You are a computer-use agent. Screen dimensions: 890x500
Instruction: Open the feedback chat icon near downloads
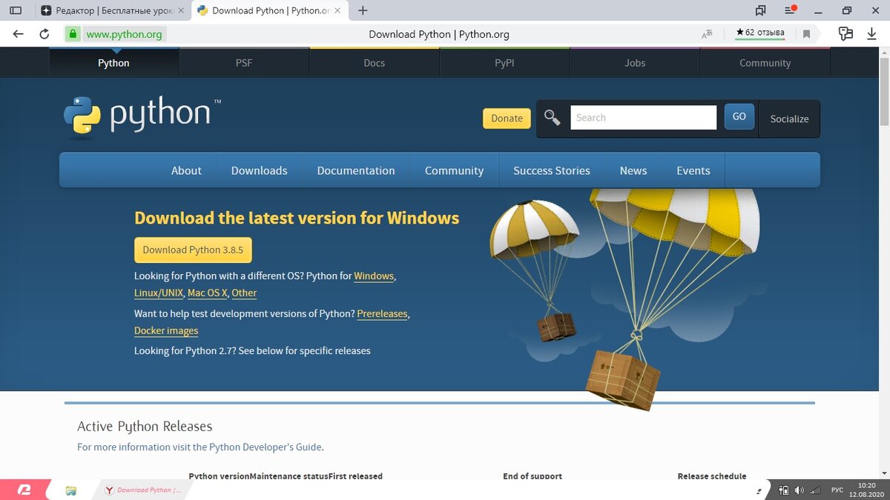click(845, 34)
